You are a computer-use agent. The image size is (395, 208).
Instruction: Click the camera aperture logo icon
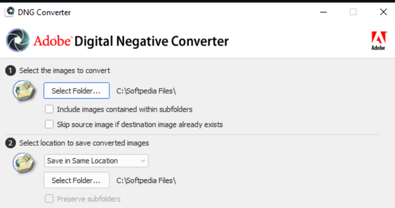[18, 40]
